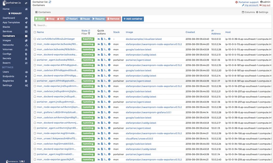Screen dimensions: 273x163
Task: Click the refresh icon next to Container list
Action: point(50,2)
